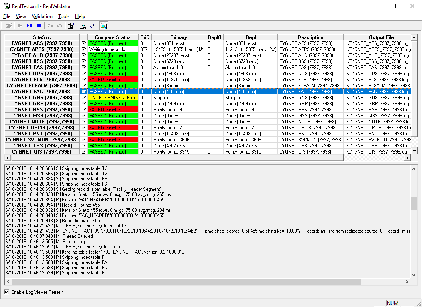
Task: Click the refresh arrows toolbar icon
Action: coord(92,26)
